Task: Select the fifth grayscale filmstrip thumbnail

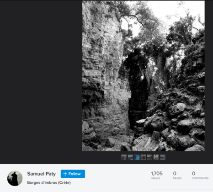Action: click(149, 157)
